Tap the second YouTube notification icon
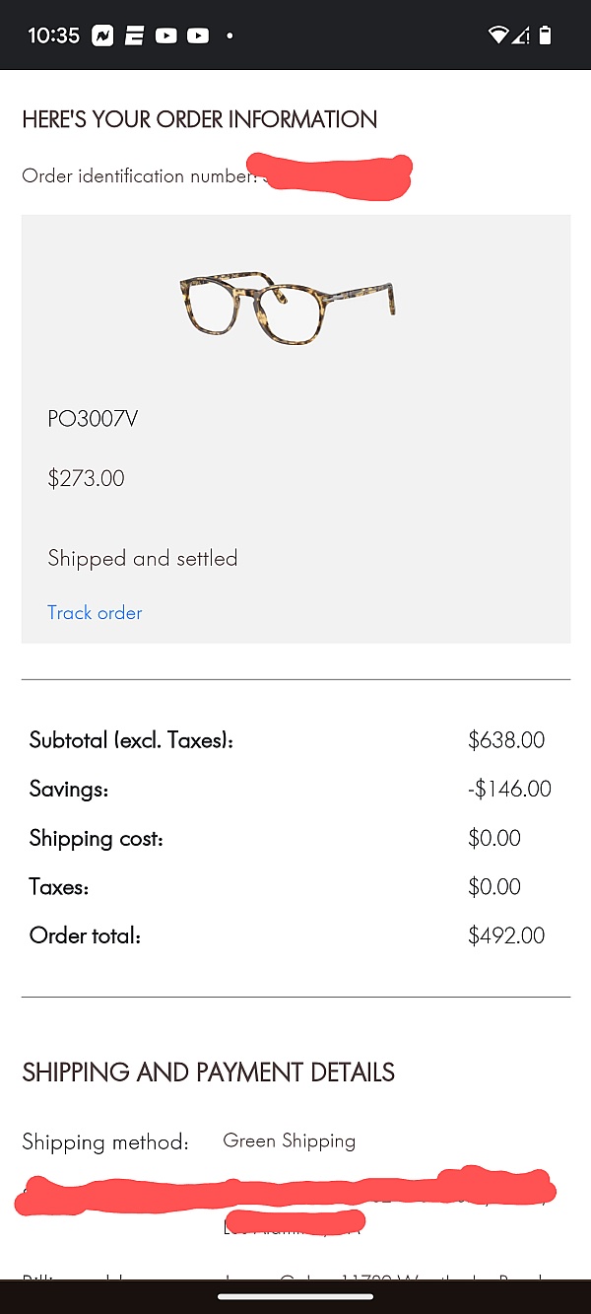 click(198, 35)
